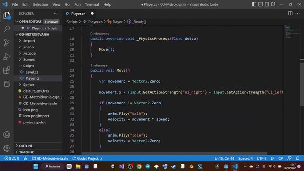Open the Run menu

point(77,4)
